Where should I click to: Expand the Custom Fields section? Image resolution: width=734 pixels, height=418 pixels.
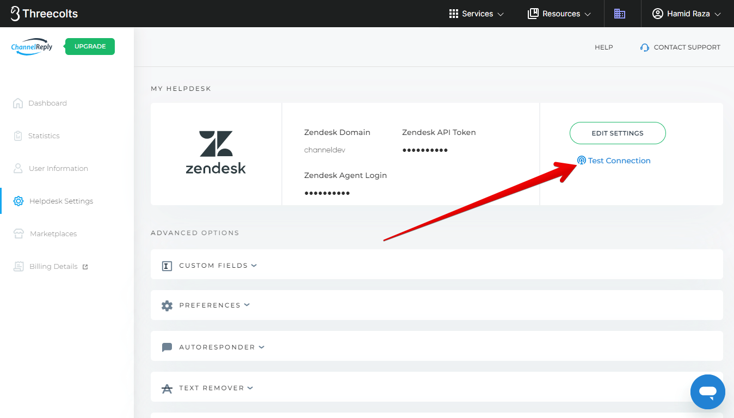pos(437,265)
